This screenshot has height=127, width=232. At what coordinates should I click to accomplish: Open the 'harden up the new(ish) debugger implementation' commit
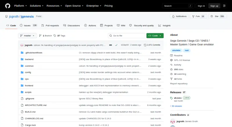pos(104,92)
